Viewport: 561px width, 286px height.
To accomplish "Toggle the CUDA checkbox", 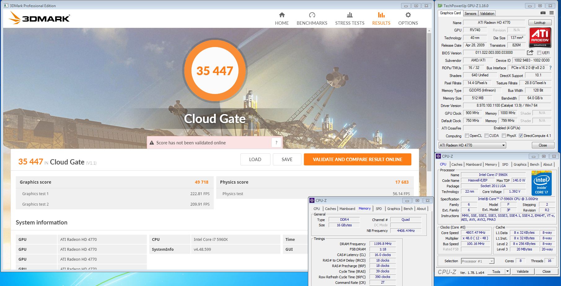I will (486, 136).
